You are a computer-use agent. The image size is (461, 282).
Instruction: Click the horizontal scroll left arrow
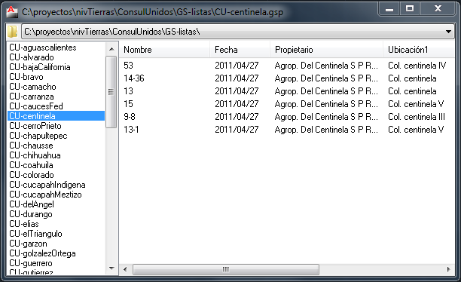[125, 269]
